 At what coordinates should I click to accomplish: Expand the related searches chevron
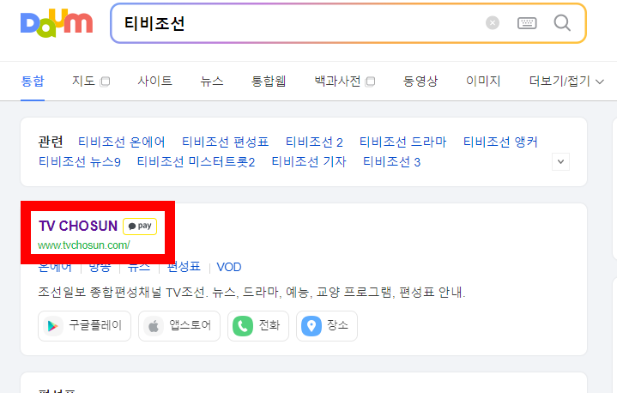560,161
